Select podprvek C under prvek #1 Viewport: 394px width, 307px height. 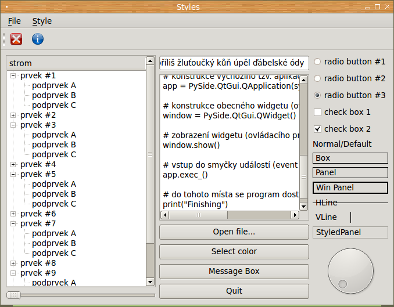click(54, 105)
